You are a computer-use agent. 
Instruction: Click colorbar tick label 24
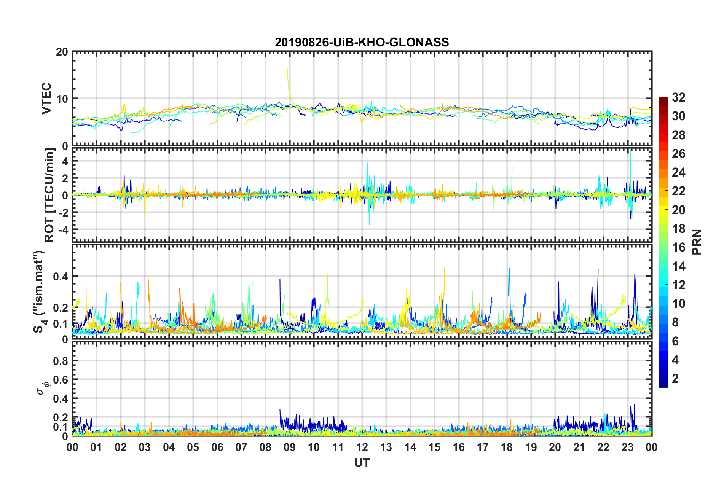click(x=679, y=172)
